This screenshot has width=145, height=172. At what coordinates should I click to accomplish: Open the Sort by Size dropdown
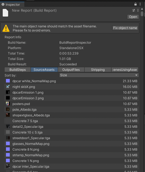(99, 75)
